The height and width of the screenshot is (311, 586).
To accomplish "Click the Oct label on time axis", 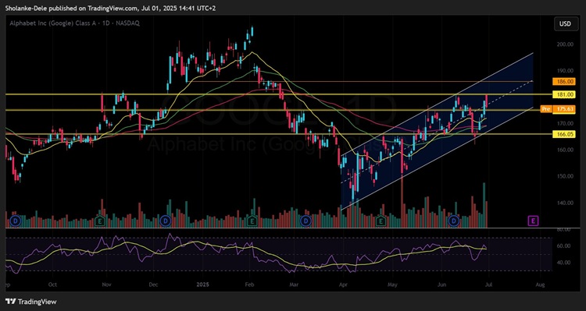I will (52, 284).
